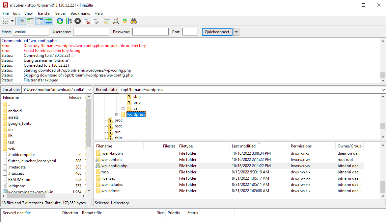Open the wp-content folder
Viewport: 386px width, 222px height.
(x=112, y=159)
